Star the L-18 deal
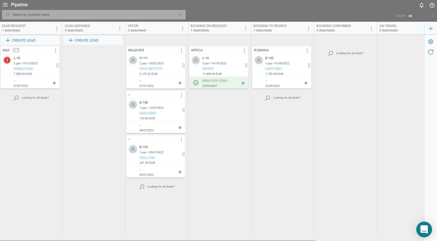437x241 pixels. pyautogui.click(x=55, y=83)
